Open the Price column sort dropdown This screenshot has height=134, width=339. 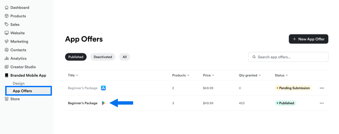click(213, 75)
